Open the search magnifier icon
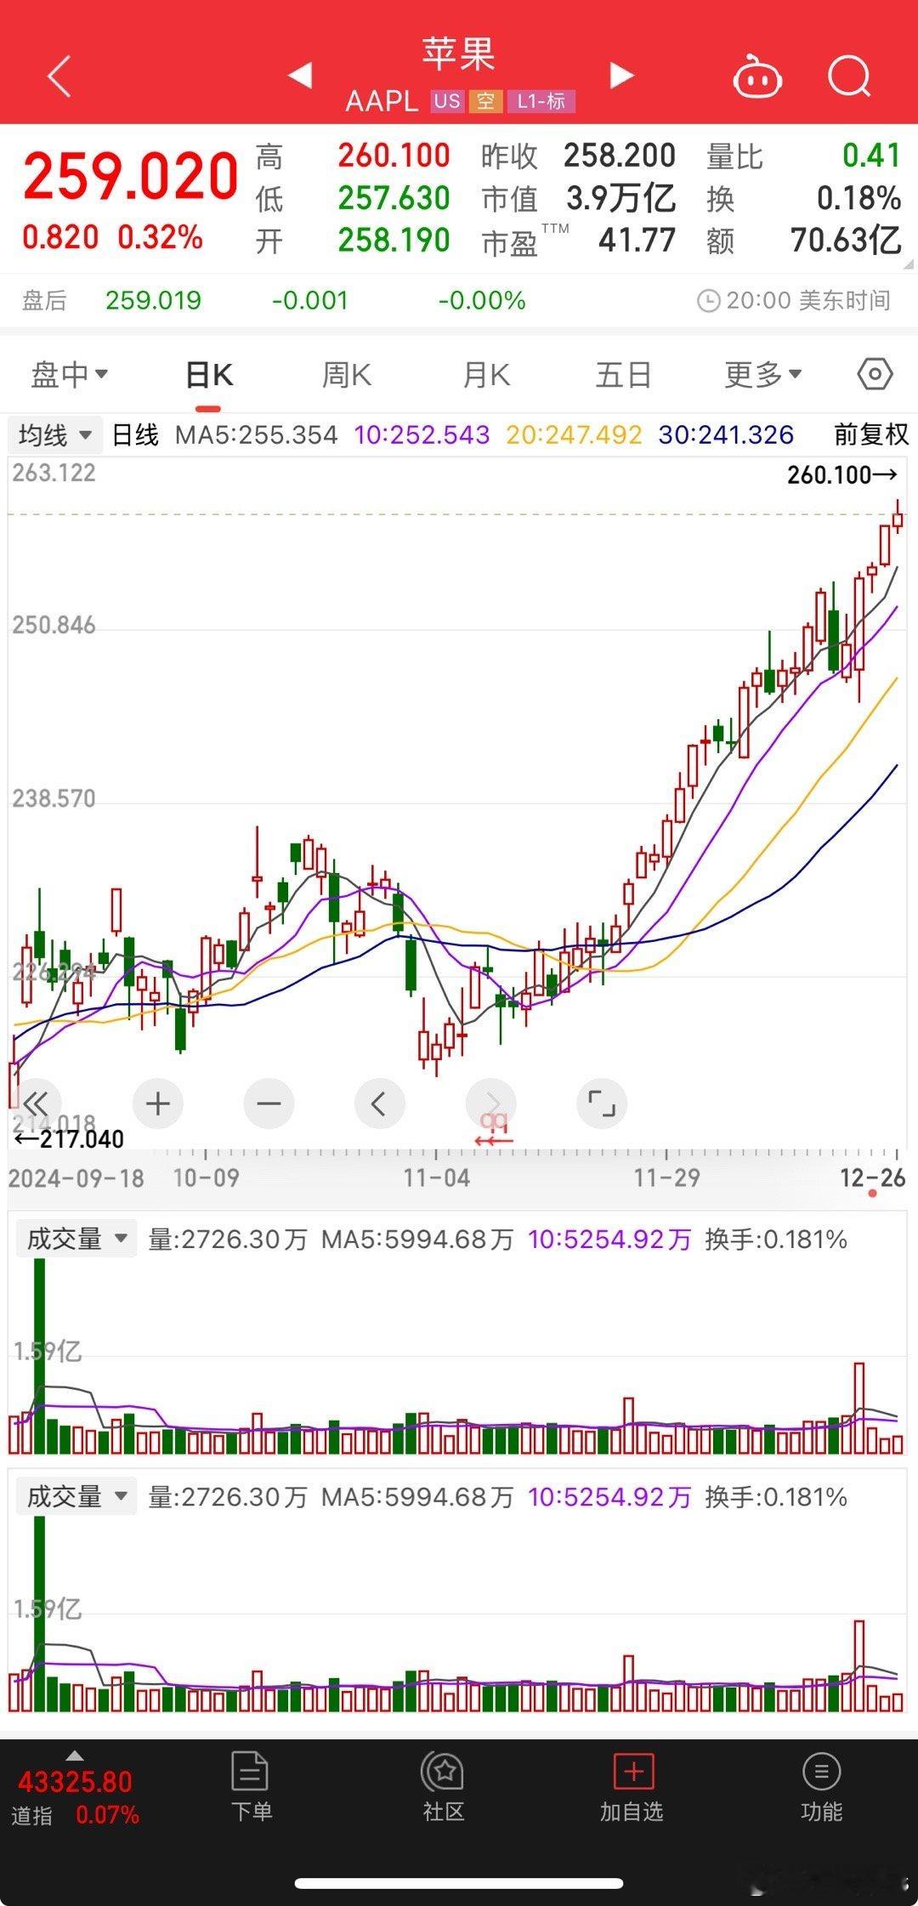Viewport: 918px width, 1906px height. point(849,77)
